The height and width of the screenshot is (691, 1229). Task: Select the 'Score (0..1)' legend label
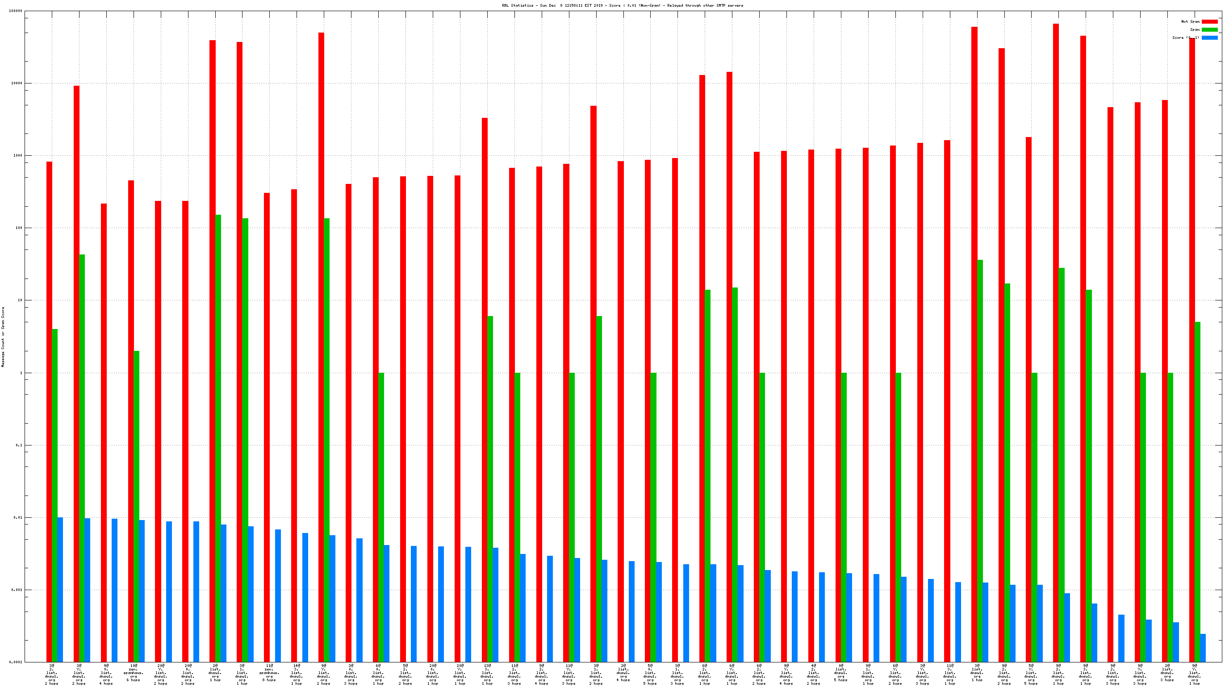pos(1185,37)
